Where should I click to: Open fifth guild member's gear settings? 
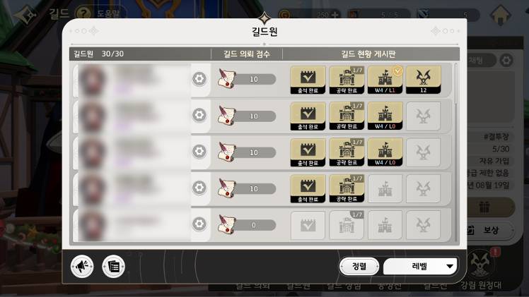coord(199,224)
